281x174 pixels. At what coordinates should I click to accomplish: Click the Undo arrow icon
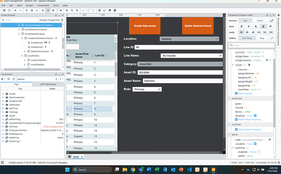[x=15, y=11]
